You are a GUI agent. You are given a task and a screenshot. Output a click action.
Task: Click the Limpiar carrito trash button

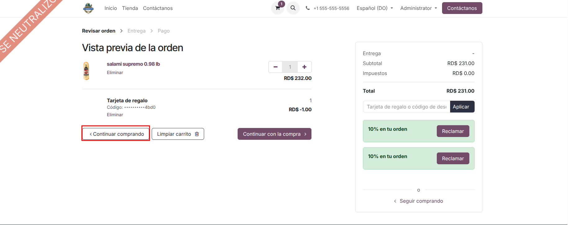coord(178,134)
